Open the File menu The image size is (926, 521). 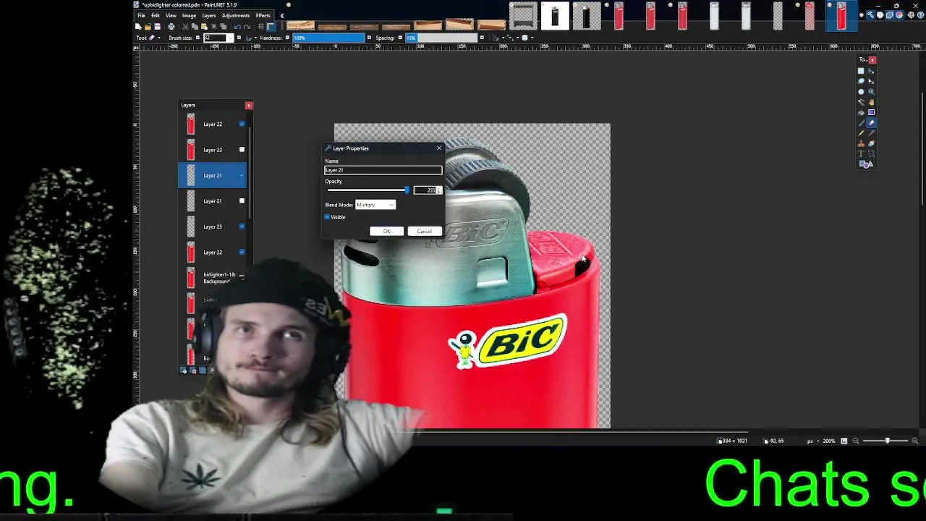141,15
